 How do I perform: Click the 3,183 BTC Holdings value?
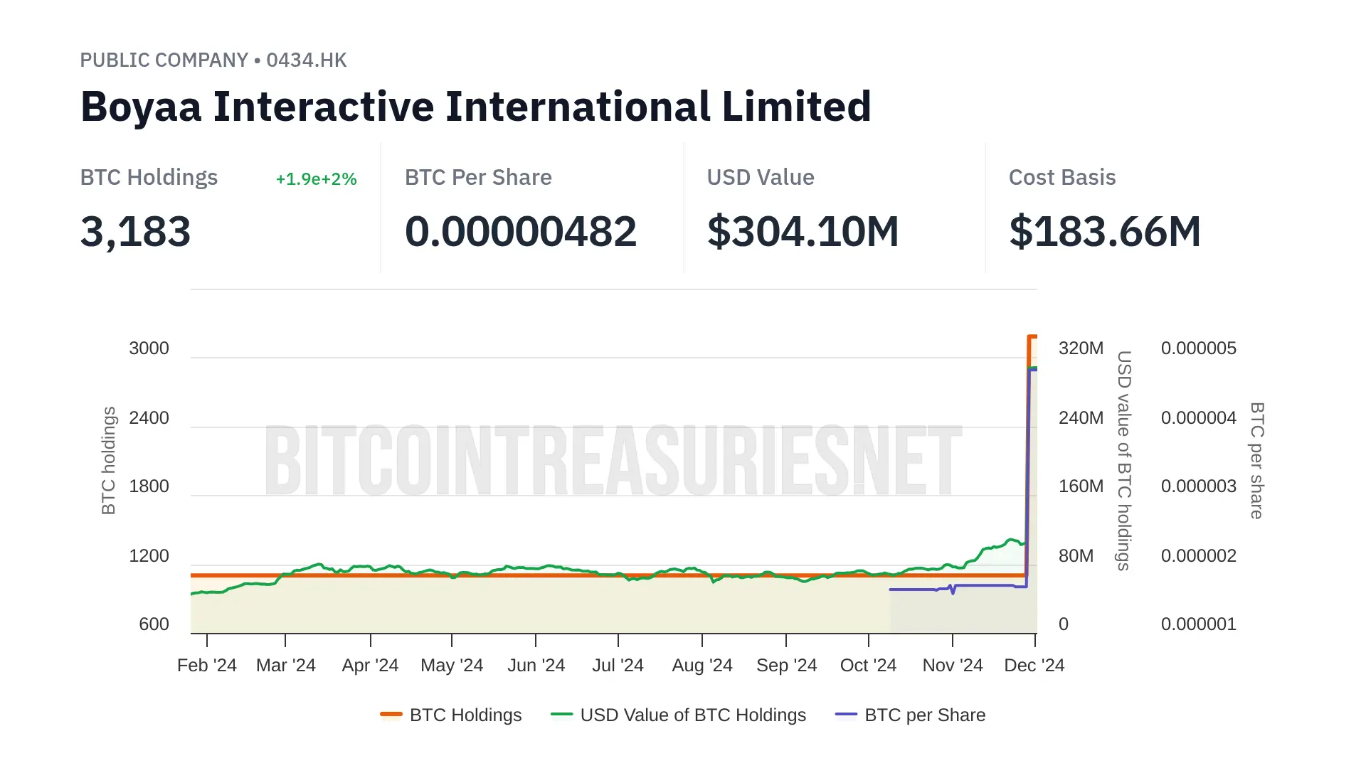pos(135,232)
